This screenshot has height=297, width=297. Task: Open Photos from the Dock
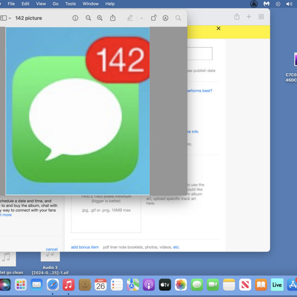coord(181,285)
